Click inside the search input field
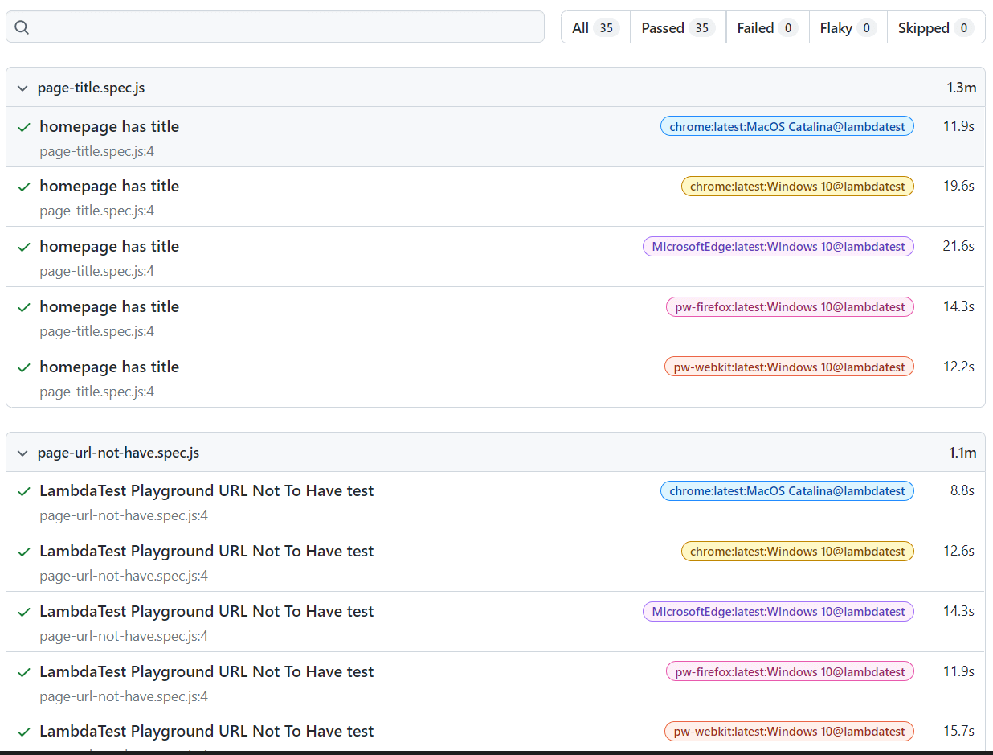The image size is (993, 755). 273,27
